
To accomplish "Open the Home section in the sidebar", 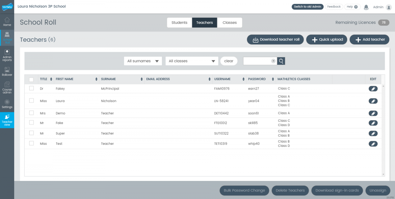I will coord(7,21).
